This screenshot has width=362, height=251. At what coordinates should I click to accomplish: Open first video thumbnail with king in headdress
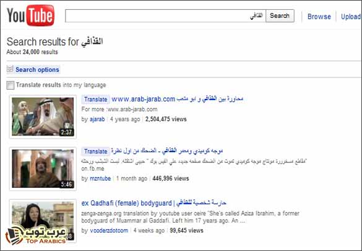click(x=43, y=116)
